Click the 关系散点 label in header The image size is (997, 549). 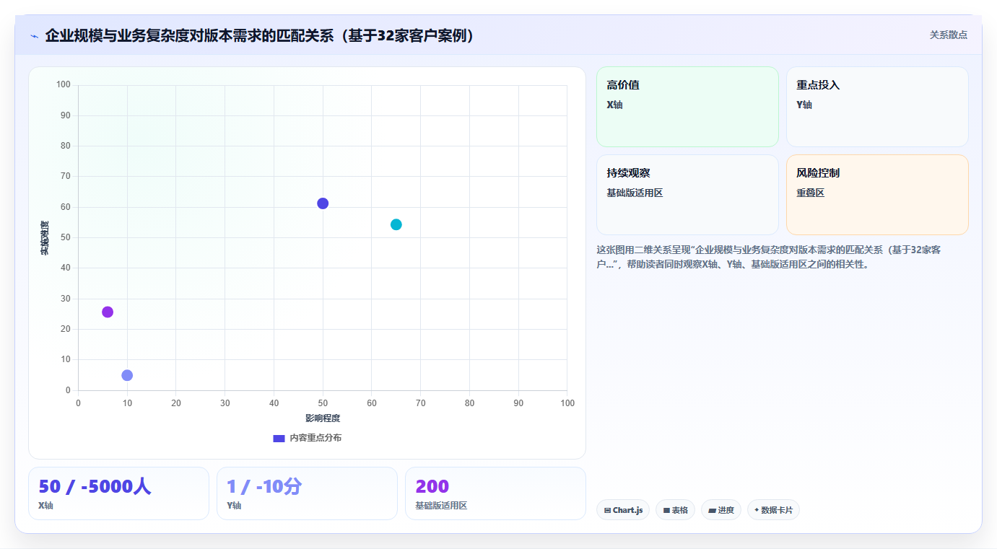tap(948, 35)
